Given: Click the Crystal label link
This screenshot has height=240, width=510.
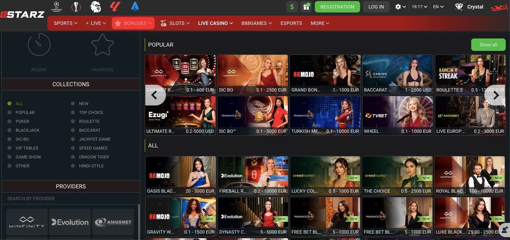Looking at the screenshot, I should [x=475, y=7].
